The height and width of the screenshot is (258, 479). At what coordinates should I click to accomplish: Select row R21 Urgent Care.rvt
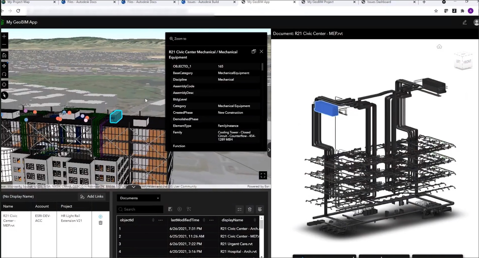coord(188,244)
